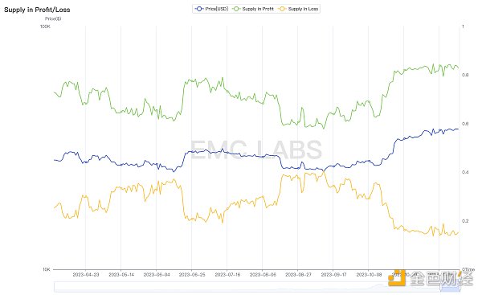The height and width of the screenshot is (295, 482).
Task: Toggle the Supply in Loss series label
Action: 303,9
